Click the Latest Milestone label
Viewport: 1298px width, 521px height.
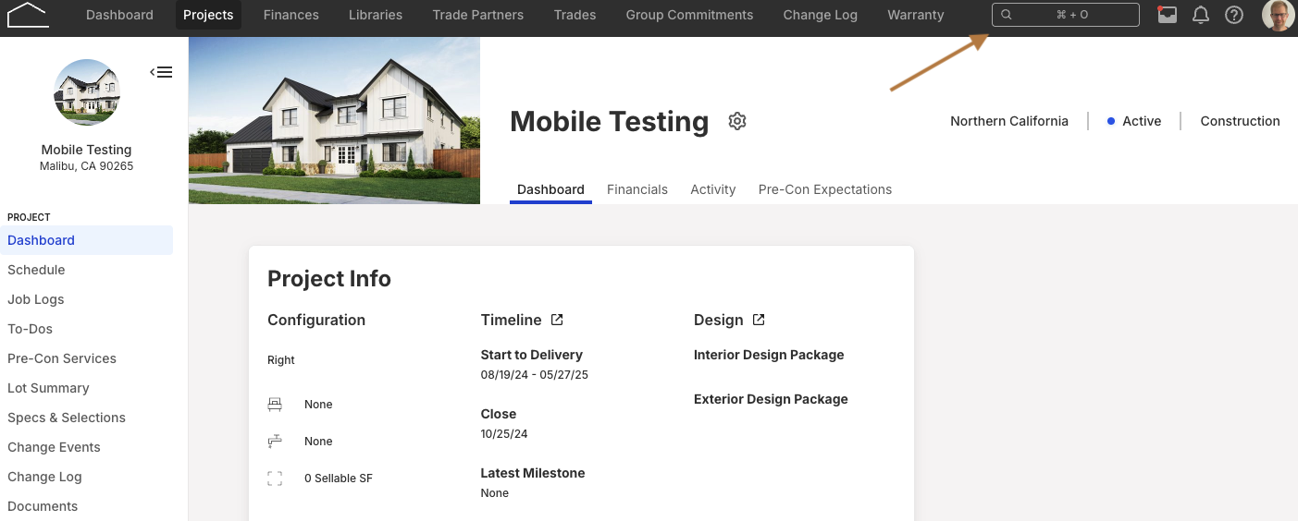pos(533,473)
